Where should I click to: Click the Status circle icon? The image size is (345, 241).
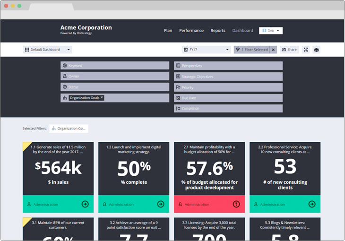tap(65, 87)
